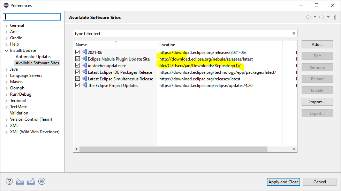Uncheck the 2021-06 software site
The image size is (341, 191).
coord(78,52)
